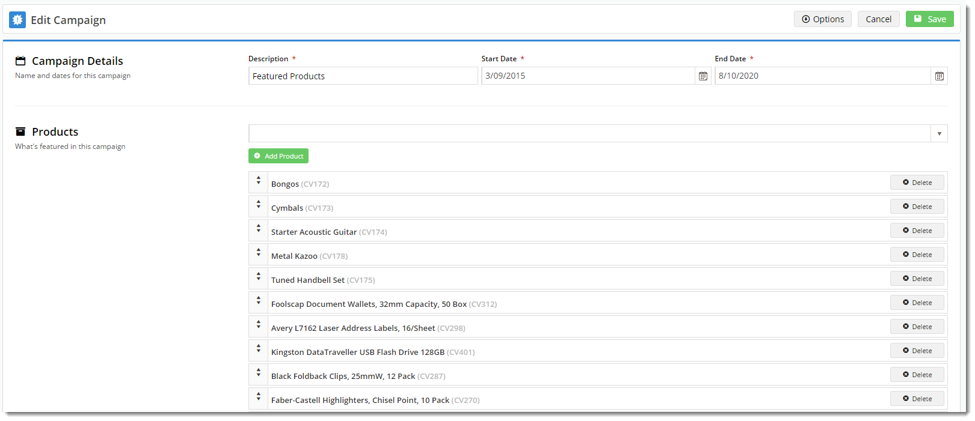Click the Black Foldback Clips (CV287) text
Viewport: 975px width, 421px height.
pyautogui.click(x=358, y=376)
